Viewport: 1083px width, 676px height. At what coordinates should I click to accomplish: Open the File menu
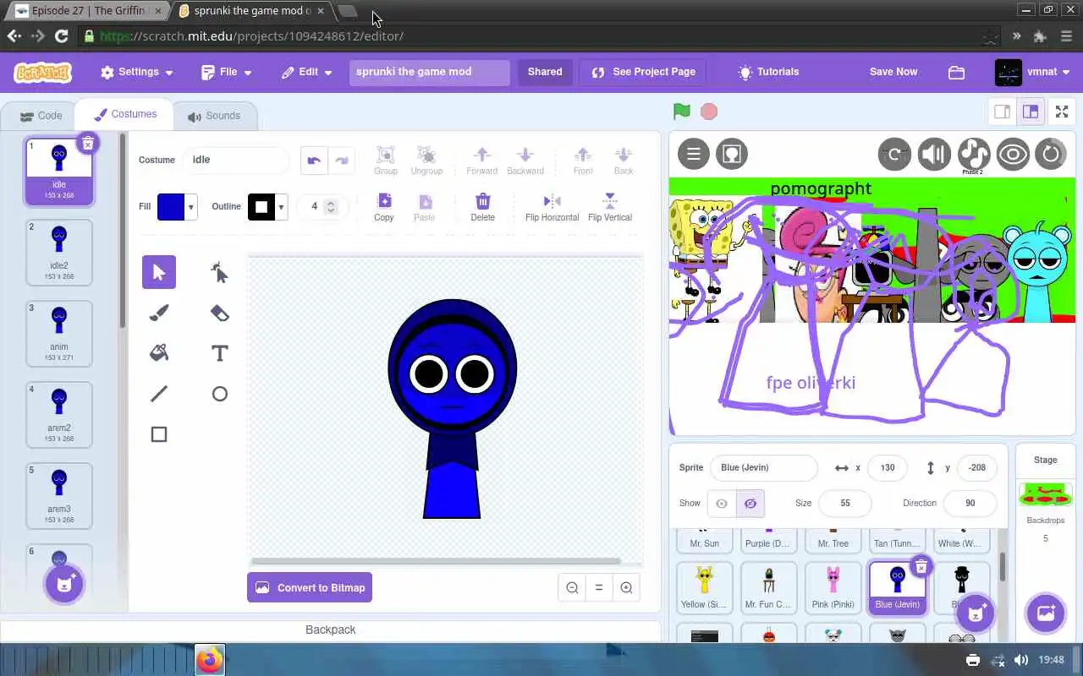(227, 72)
